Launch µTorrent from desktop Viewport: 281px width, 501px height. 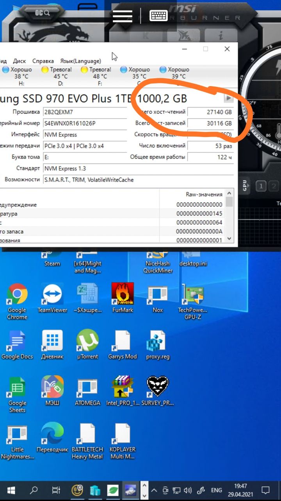(87, 345)
